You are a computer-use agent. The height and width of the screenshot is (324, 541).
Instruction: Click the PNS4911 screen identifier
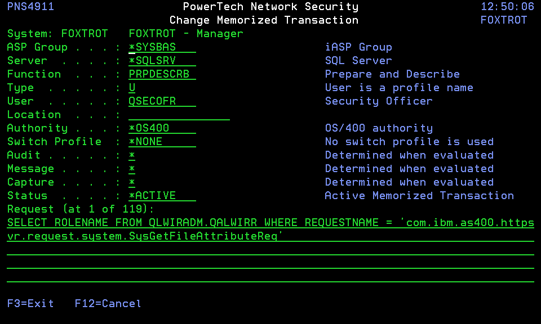[x=30, y=7]
